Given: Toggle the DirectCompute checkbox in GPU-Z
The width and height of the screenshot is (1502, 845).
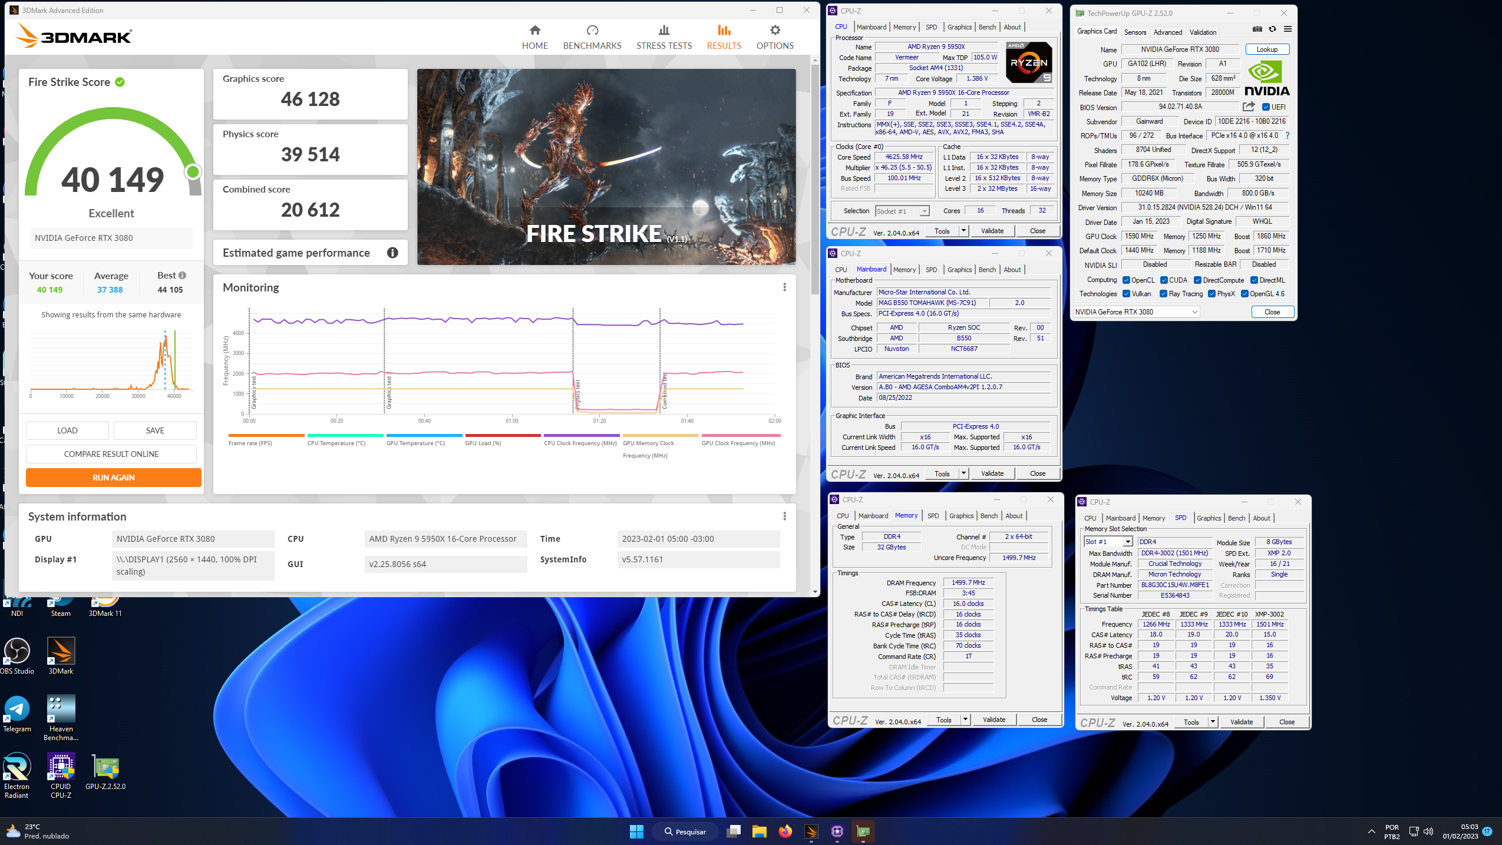Looking at the screenshot, I should pyautogui.click(x=1197, y=280).
